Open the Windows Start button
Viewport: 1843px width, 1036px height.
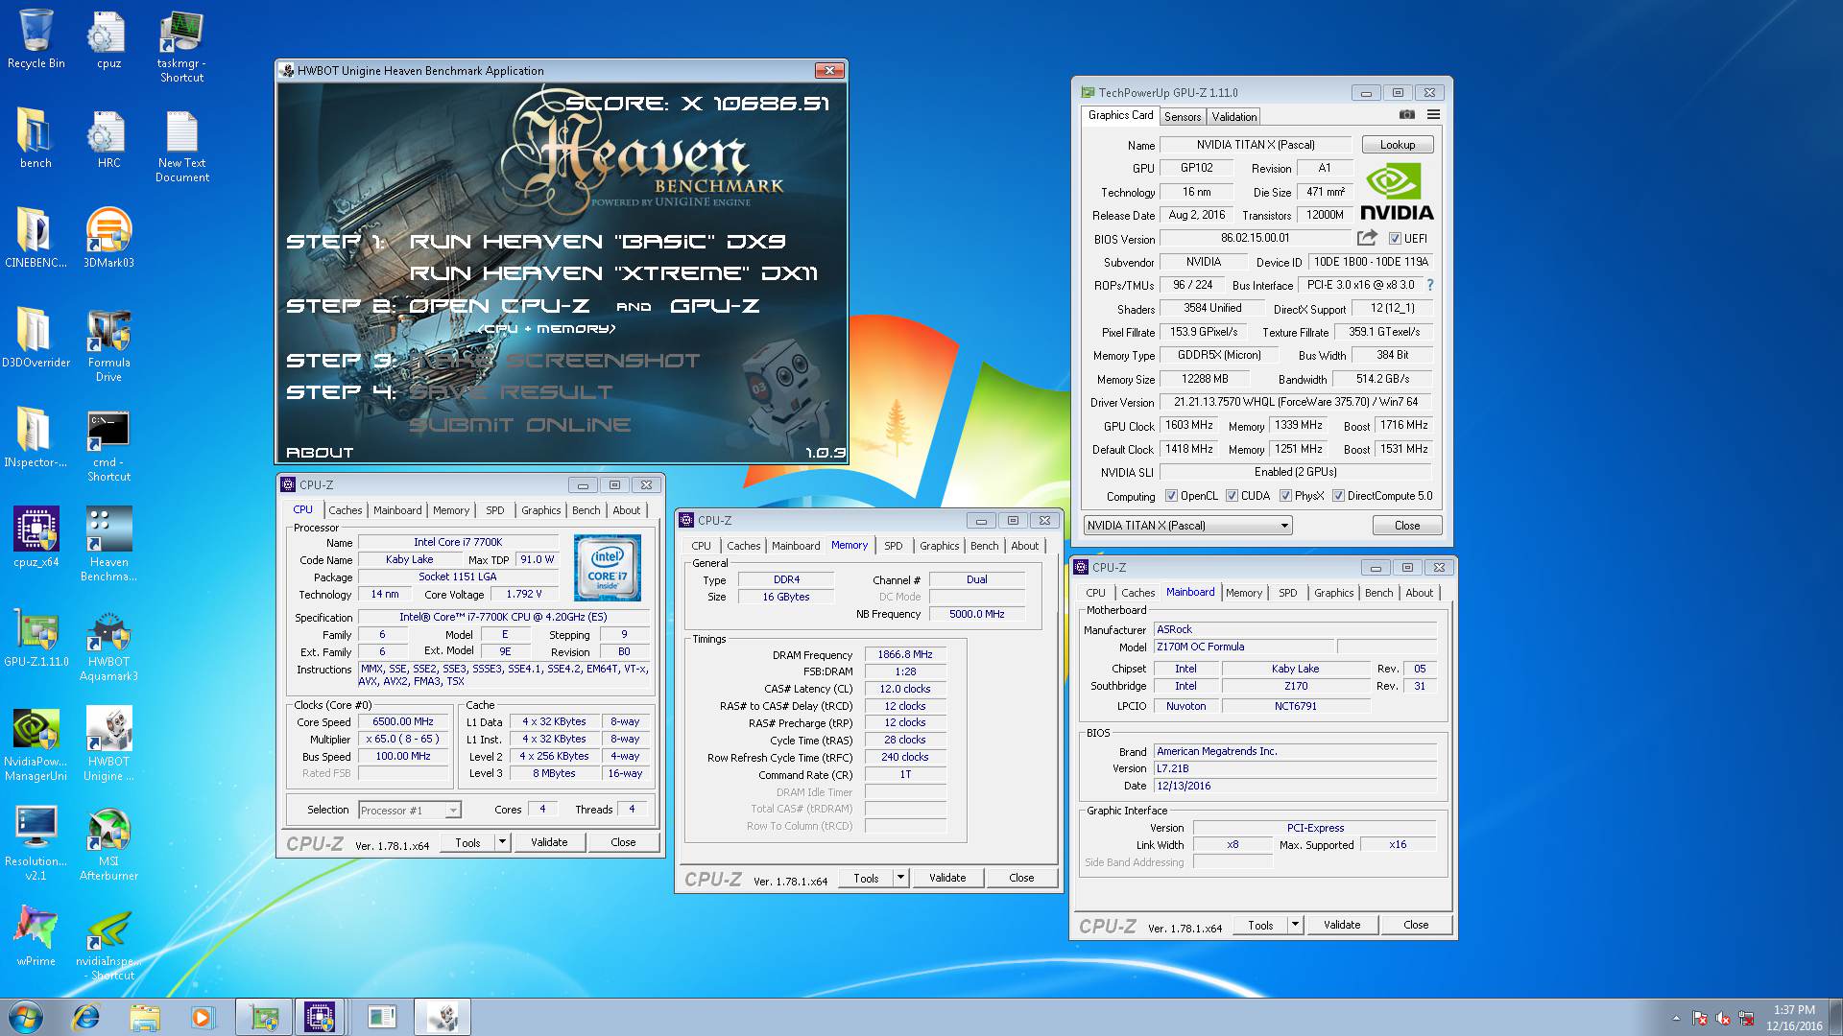26,1017
